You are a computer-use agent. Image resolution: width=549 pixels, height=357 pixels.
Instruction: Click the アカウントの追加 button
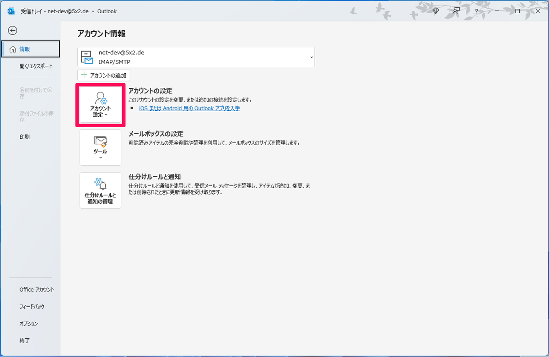104,75
